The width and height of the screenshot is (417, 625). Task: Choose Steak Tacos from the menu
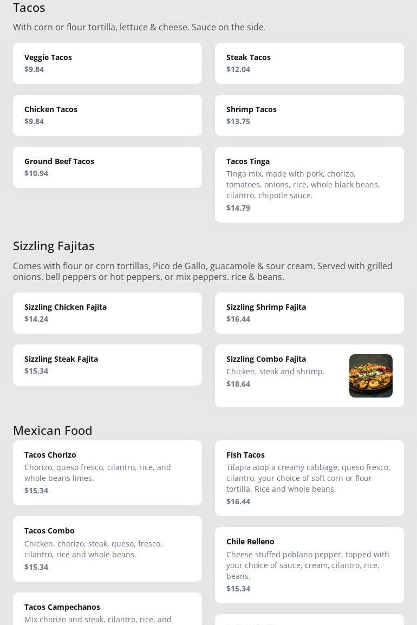pos(309,63)
